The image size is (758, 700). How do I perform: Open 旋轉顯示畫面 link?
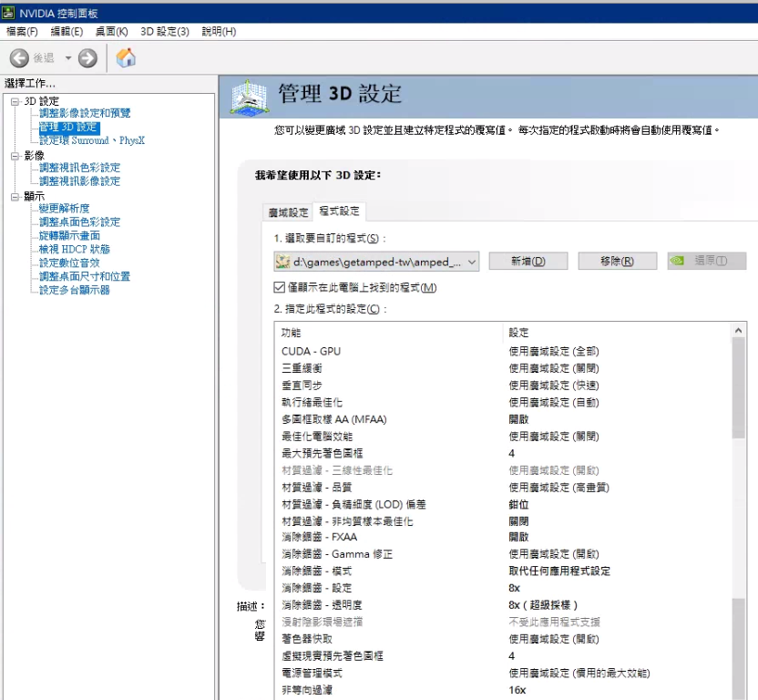coord(69,235)
